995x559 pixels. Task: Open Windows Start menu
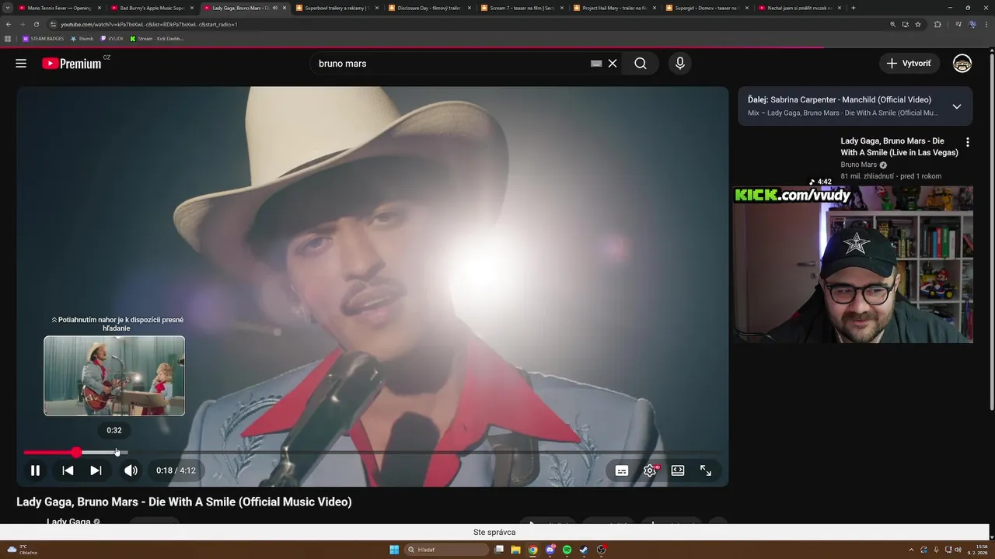[x=394, y=550]
